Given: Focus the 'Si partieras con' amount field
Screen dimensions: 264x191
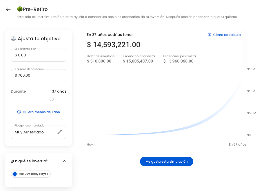Looking at the screenshot, I should 39,55.
